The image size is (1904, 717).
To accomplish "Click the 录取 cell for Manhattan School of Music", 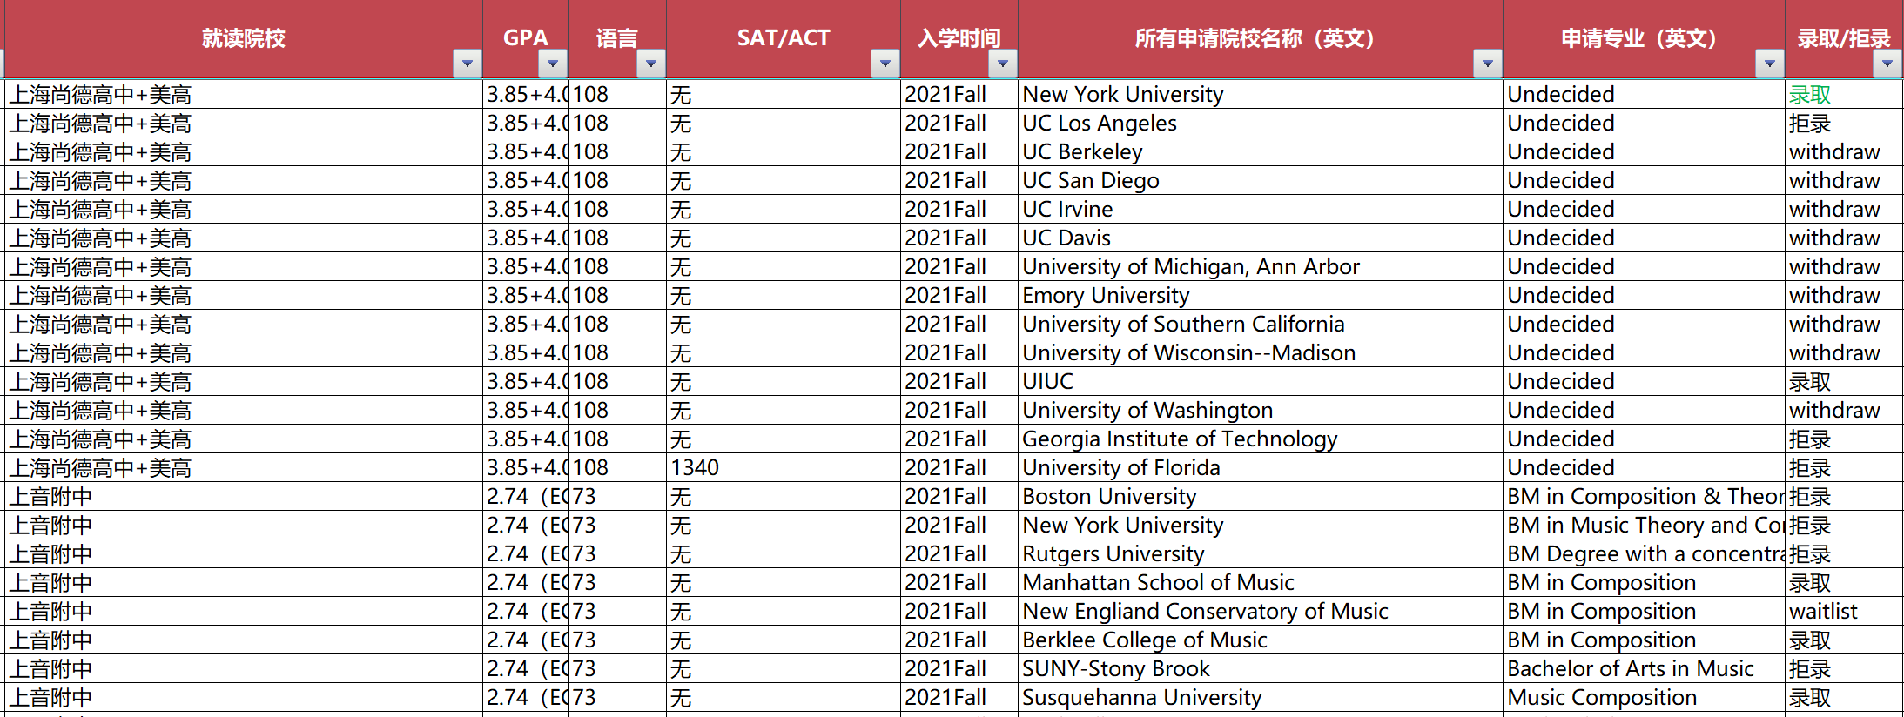I will [1844, 583].
